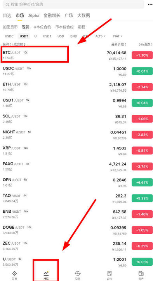The image size is (153, 281).
Task: Focus the coin search input field
Action: (73, 5)
